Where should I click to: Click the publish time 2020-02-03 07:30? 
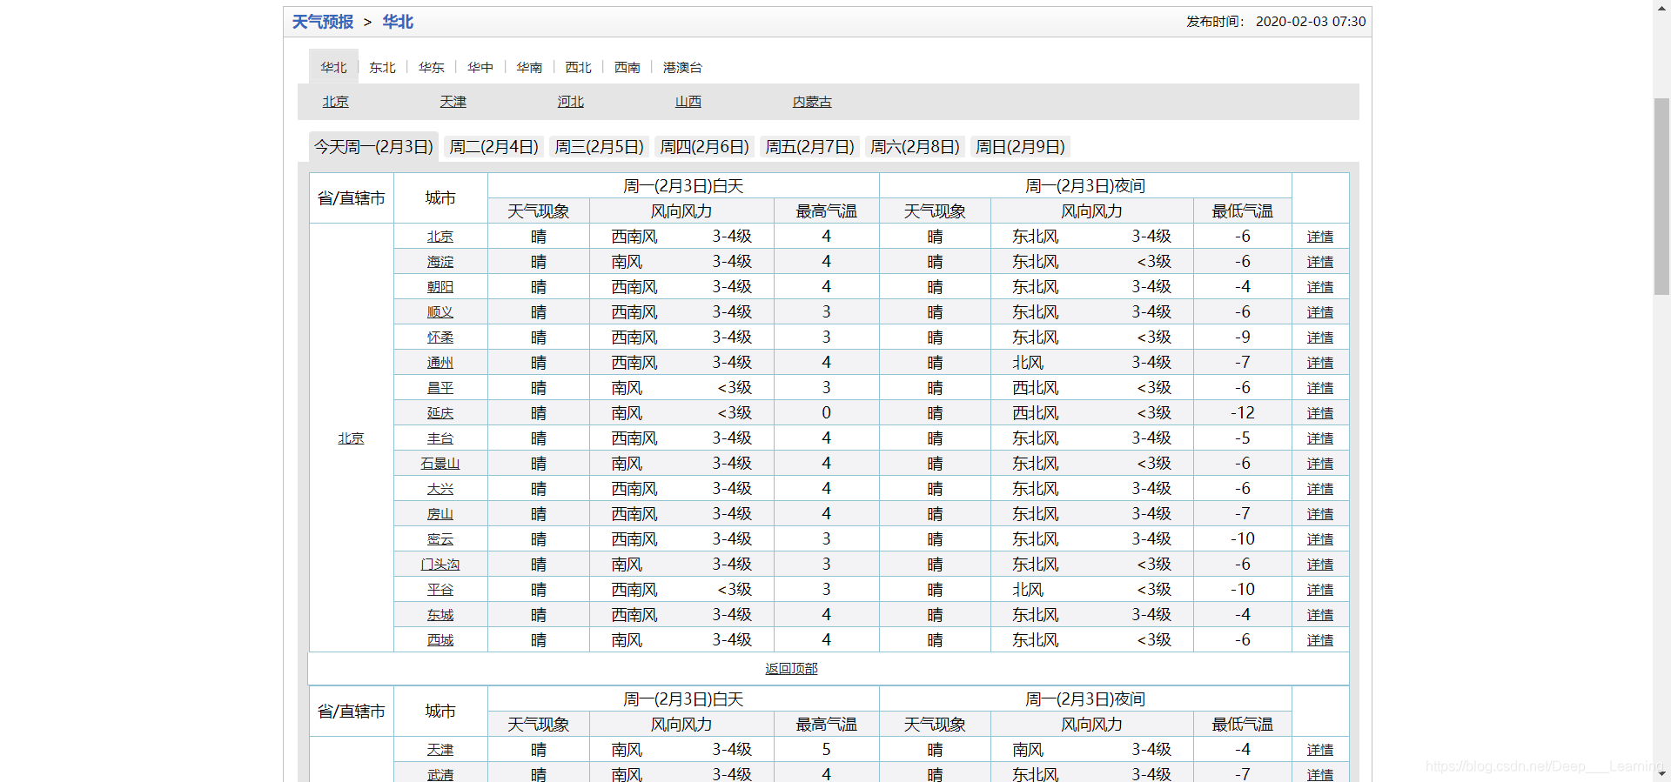coord(1311,22)
